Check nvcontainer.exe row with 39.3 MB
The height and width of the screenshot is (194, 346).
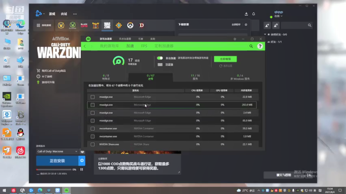tap(93, 128)
